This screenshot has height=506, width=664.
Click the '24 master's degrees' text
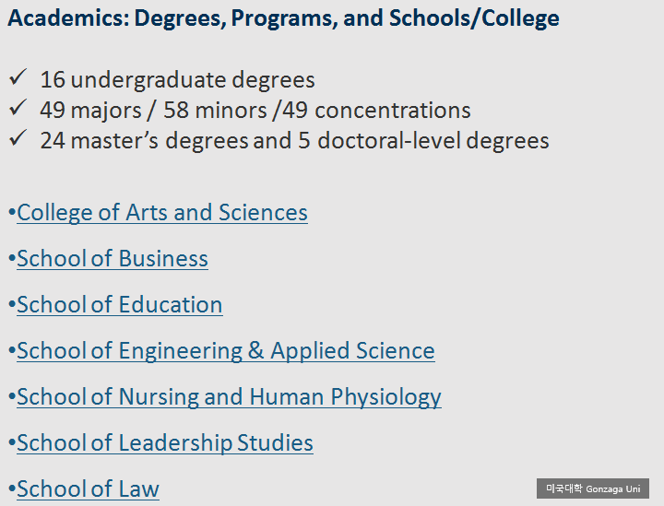pyautogui.click(x=144, y=141)
